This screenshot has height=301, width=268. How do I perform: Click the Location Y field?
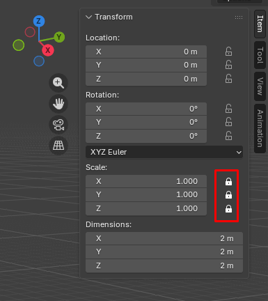146,65
